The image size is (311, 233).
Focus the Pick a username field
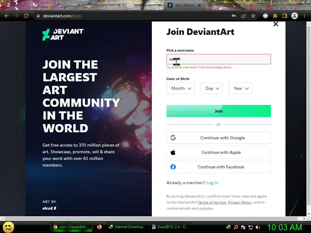tap(219, 59)
